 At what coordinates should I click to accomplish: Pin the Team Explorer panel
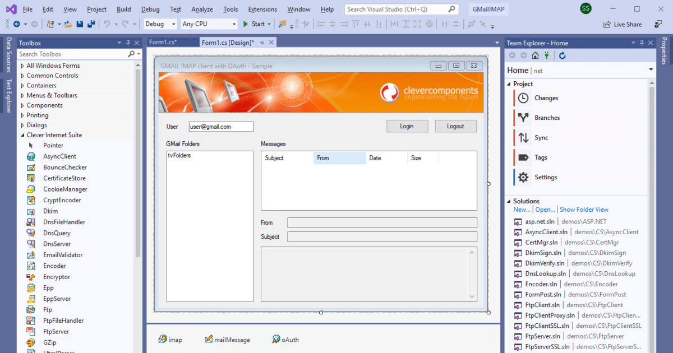pyautogui.click(x=641, y=43)
